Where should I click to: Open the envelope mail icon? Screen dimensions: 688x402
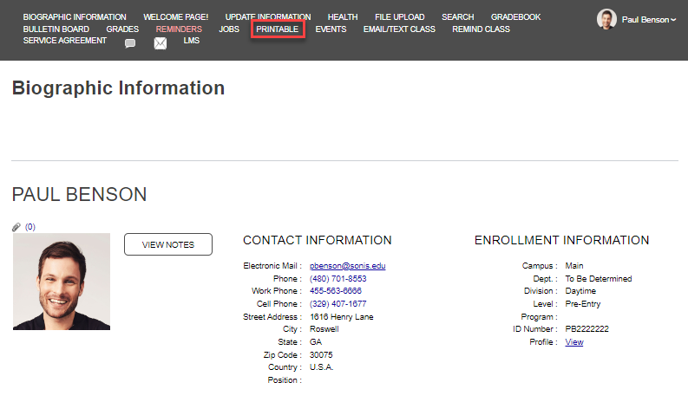[x=161, y=43]
